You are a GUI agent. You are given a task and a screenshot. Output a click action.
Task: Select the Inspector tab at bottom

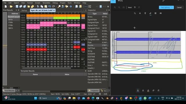pyautogui.click(x=94, y=90)
